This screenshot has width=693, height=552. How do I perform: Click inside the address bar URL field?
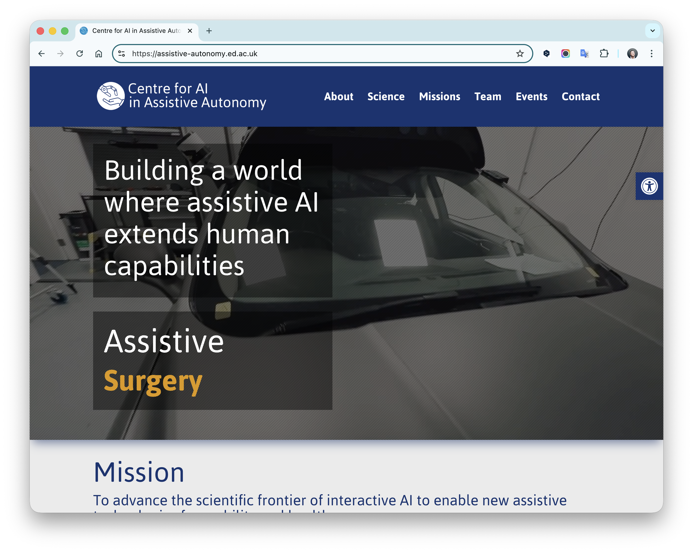click(289, 54)
